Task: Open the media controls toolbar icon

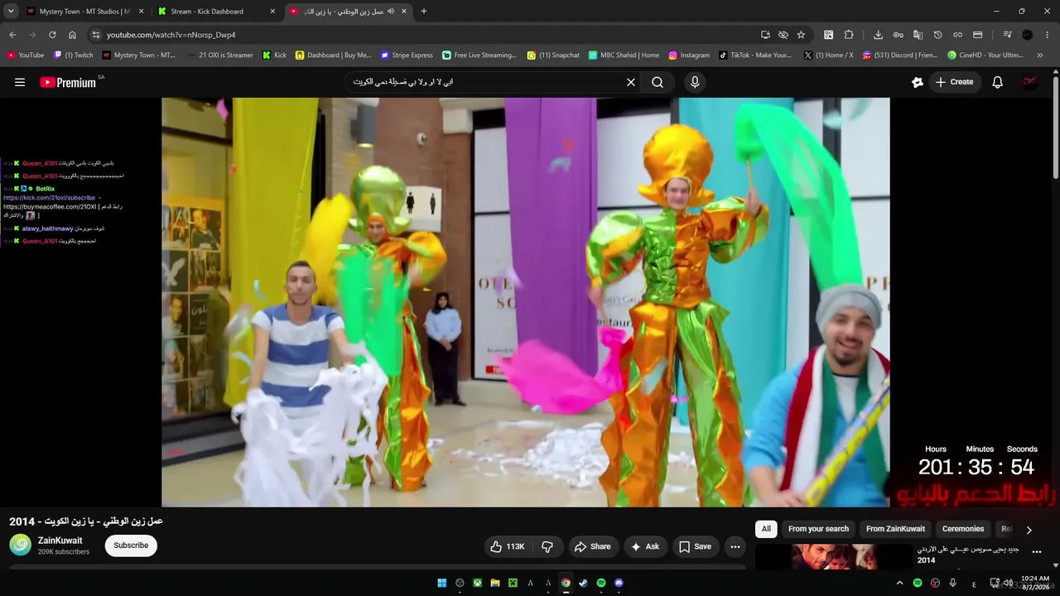Action: click(1007, 35)
